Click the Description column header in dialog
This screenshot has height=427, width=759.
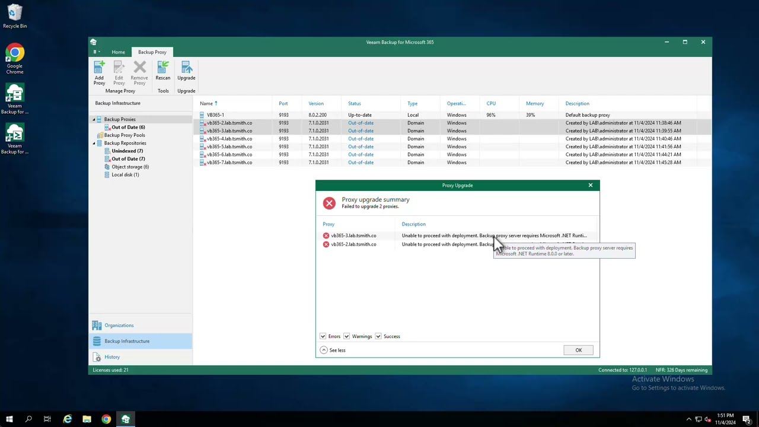click(414, 224)
